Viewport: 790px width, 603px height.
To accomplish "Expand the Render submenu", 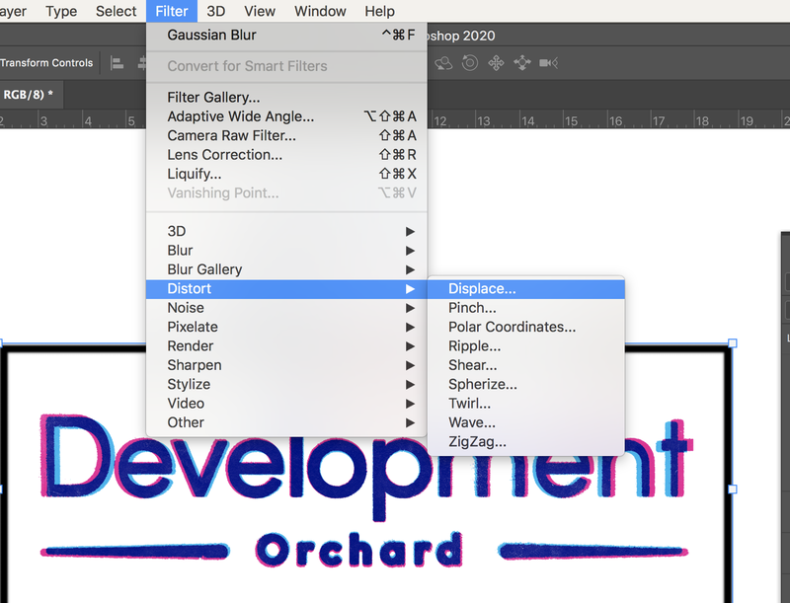I will (x=286, y=345).
